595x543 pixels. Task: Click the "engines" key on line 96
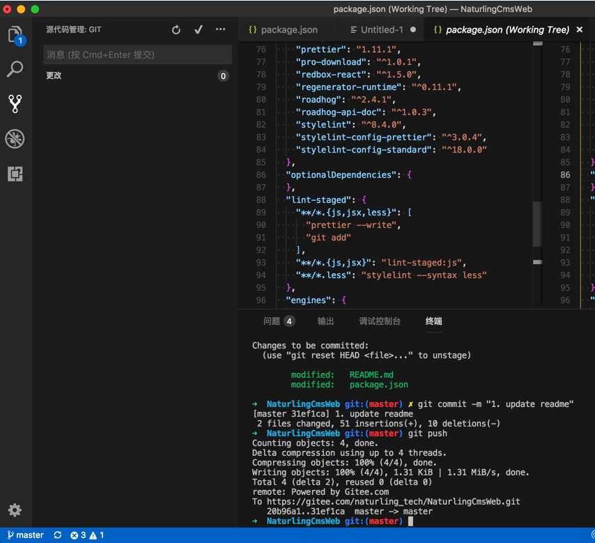tap(308, 300)
